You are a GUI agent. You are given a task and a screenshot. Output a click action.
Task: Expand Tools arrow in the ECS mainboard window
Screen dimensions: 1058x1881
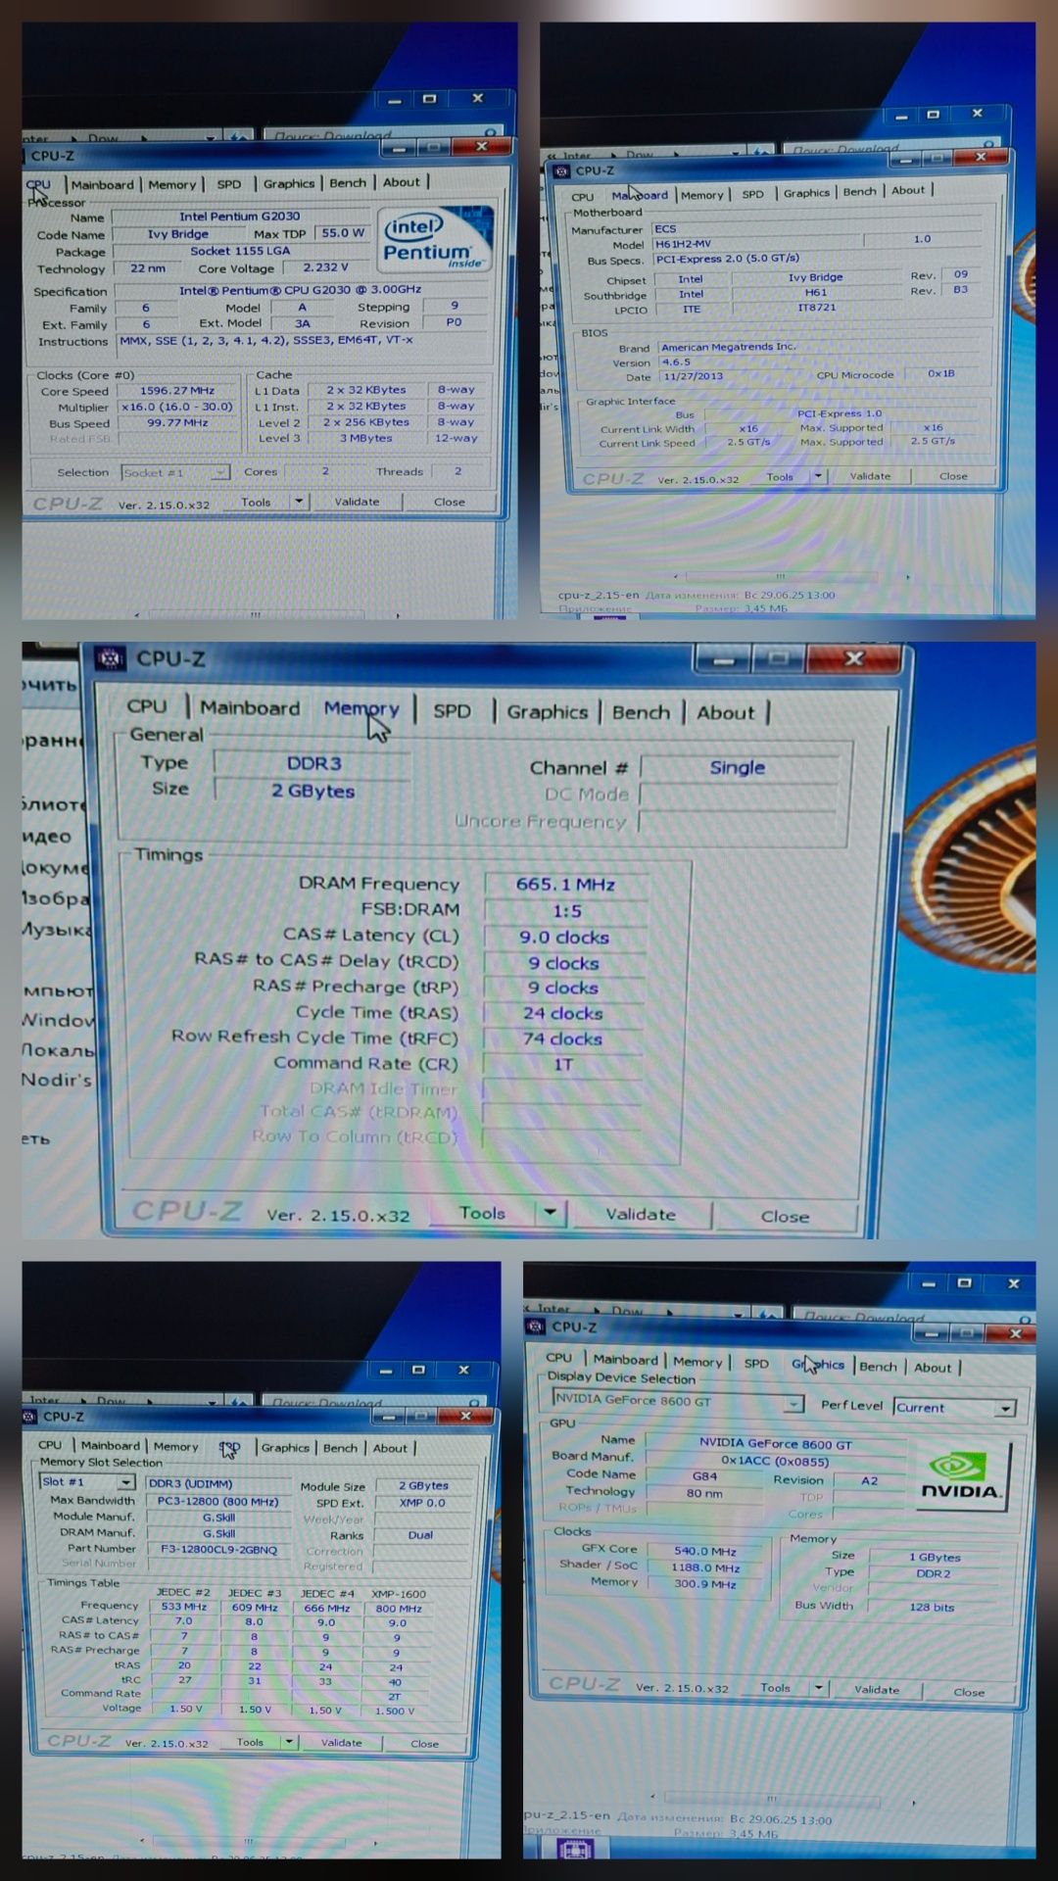tap(819, 476)
